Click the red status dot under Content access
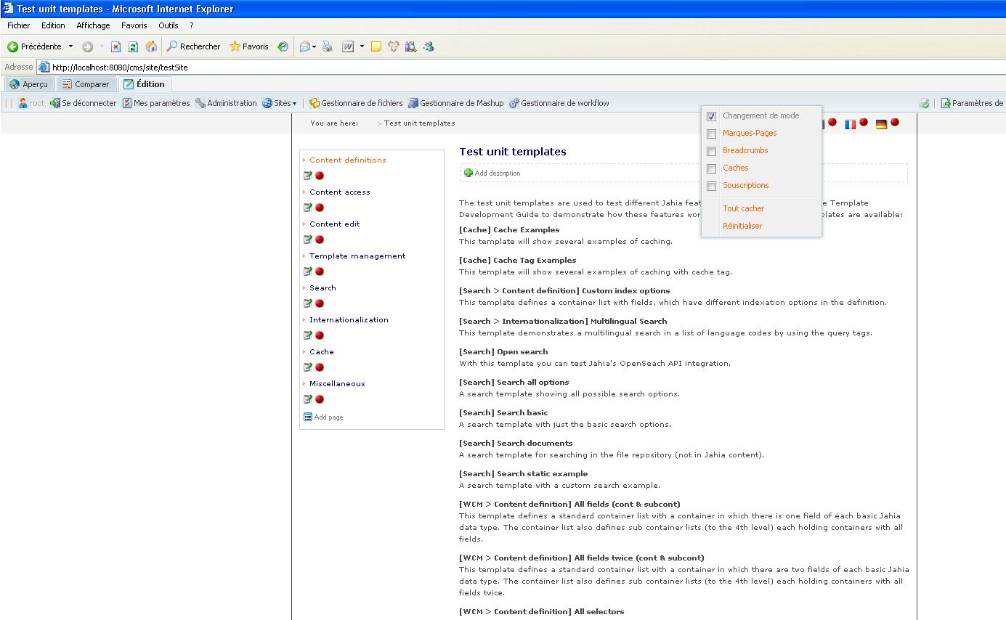1006x620 pixels. [x=320, y=208]
